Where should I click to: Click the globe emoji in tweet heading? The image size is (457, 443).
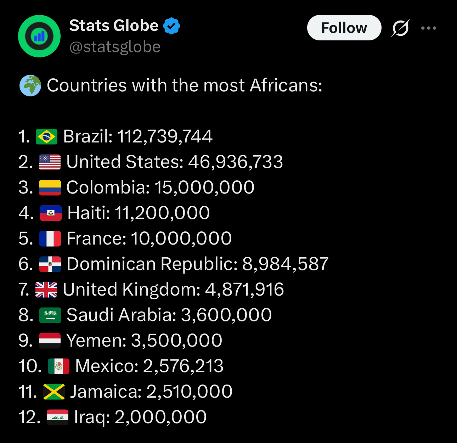point(30,85)
